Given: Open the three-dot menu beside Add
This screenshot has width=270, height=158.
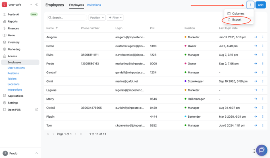Looking at the screenshot, I should [x=250, y=5].
